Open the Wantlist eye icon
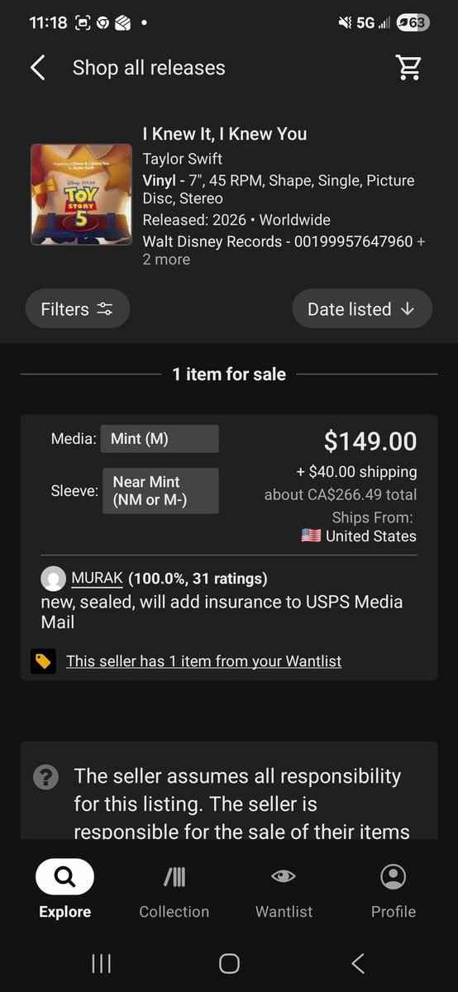 pos(284,877)
